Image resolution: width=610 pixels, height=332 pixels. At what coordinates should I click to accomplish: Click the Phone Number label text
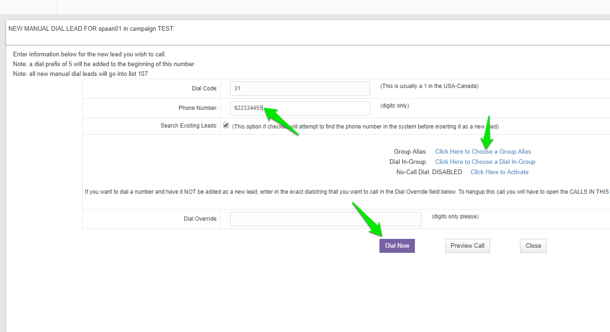pos(198,108)
